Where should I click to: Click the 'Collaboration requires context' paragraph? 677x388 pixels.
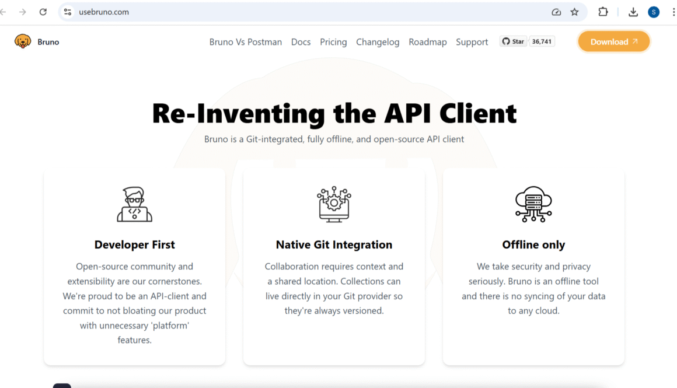[334, 289]
